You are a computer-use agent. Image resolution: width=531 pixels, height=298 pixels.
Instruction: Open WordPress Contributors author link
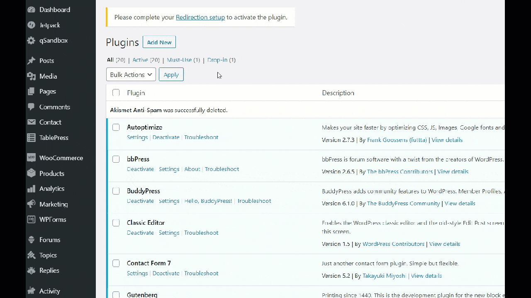[x=394, y=244]
